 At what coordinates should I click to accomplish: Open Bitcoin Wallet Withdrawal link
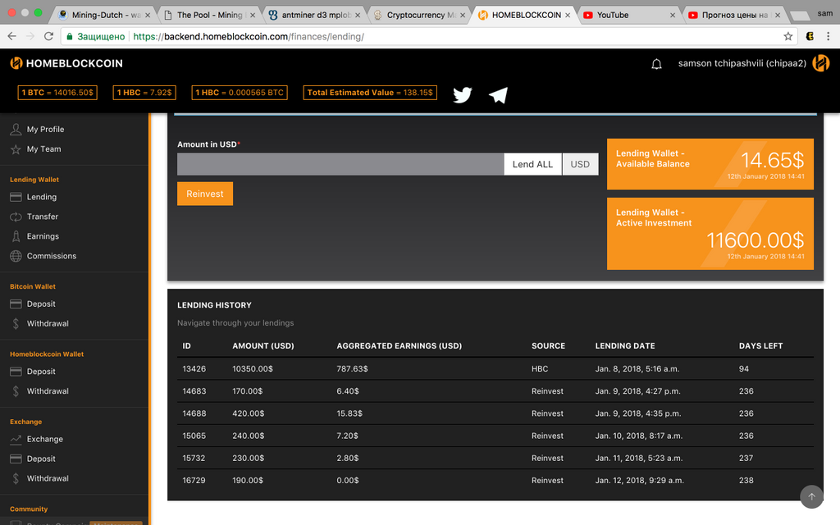click(x=48, y=324)
